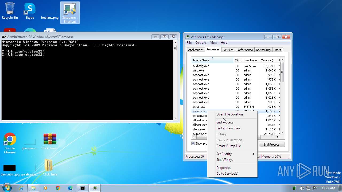Sort processes by Memory column
Image resolution: width=342 pixels, height=192 pixels.
click(x=268, y=60)
